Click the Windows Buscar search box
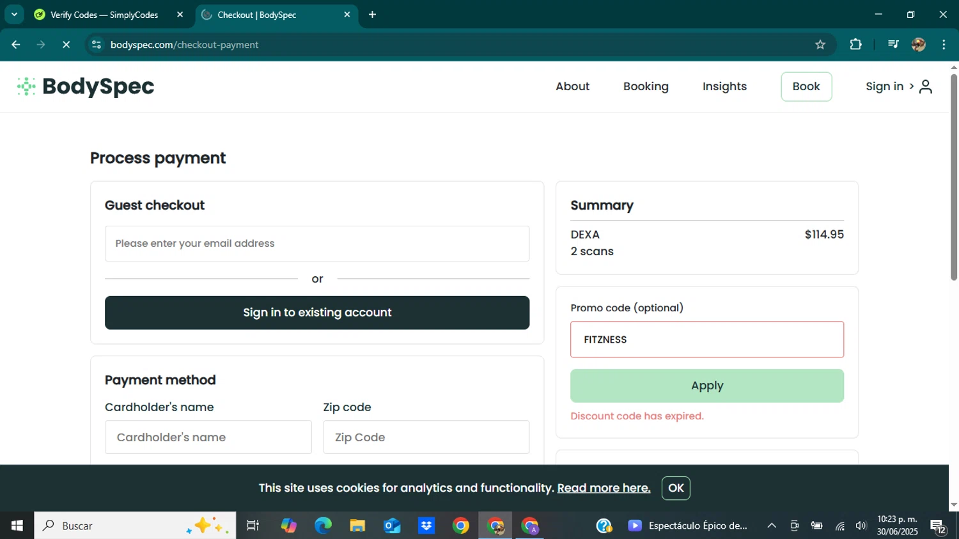 point(135,526)
